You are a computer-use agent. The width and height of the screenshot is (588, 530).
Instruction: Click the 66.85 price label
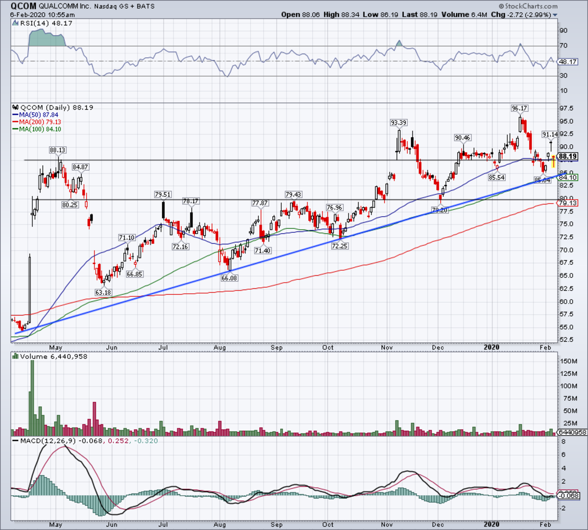(134, 274)
